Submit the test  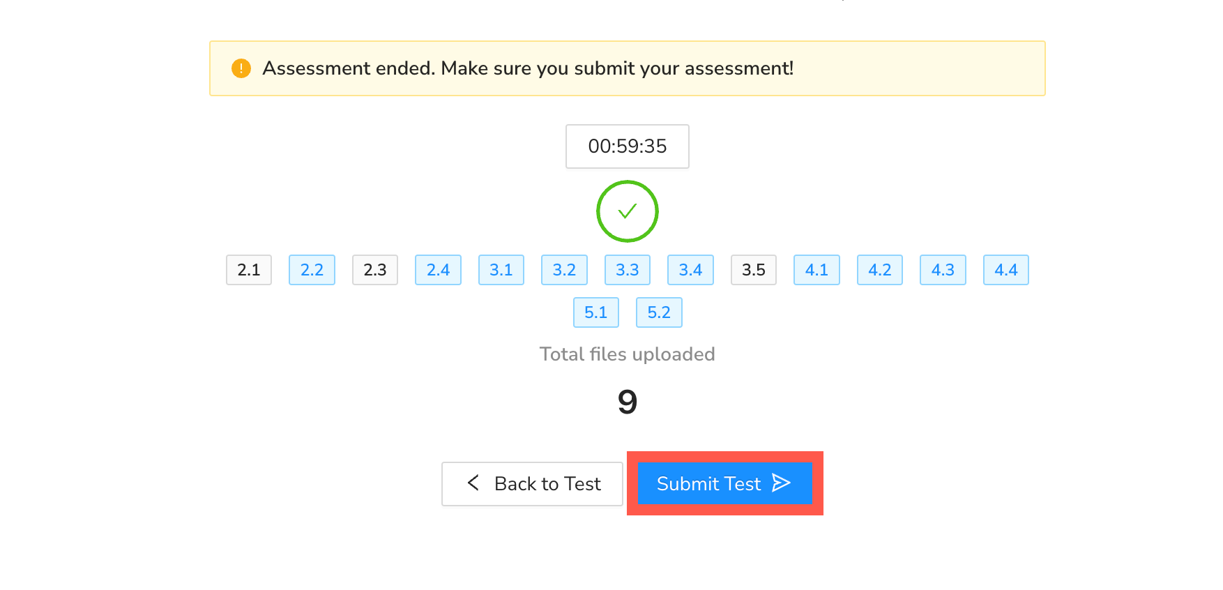pos(724,483)
